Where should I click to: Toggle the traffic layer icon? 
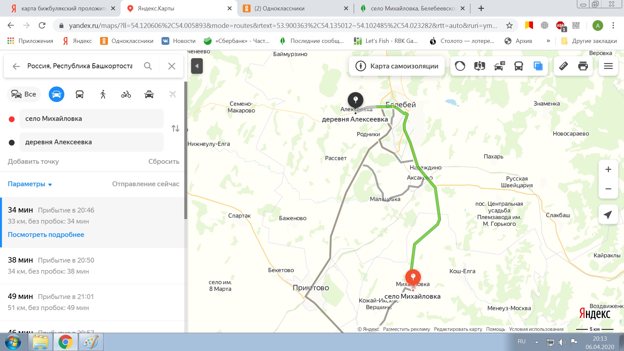(460, 66)
